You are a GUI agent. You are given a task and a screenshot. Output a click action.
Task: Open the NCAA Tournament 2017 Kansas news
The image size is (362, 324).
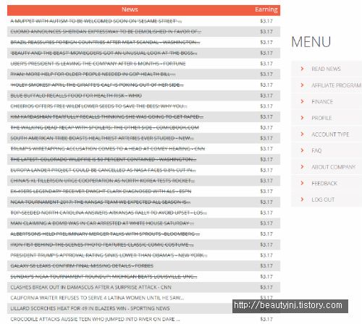coord(101,202)
